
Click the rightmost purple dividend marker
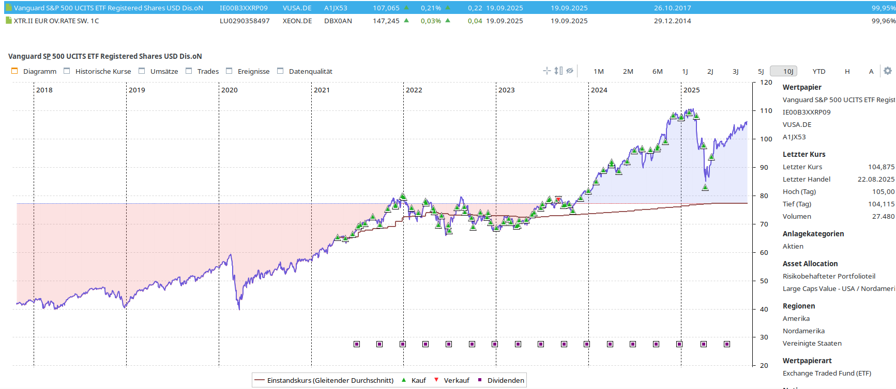coord(727,344)
